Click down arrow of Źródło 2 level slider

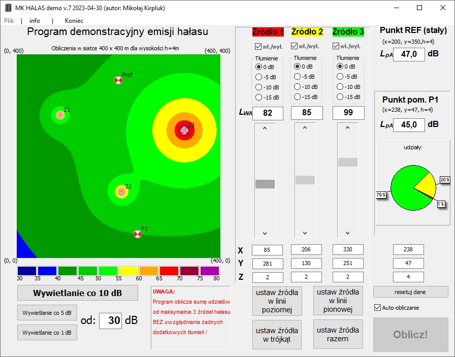[x=305, y=233]
